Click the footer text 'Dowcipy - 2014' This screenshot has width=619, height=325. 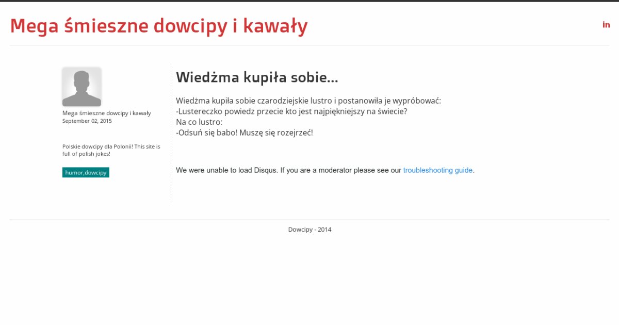pyautogui.click(x=309, y=230)
